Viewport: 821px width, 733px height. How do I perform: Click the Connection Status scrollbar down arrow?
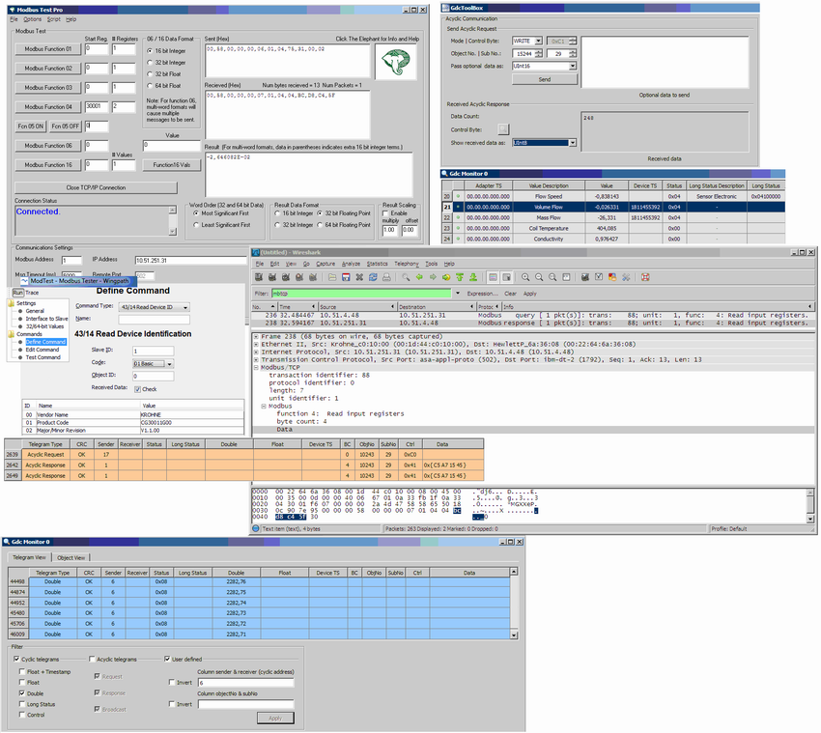tap(171, 230)
